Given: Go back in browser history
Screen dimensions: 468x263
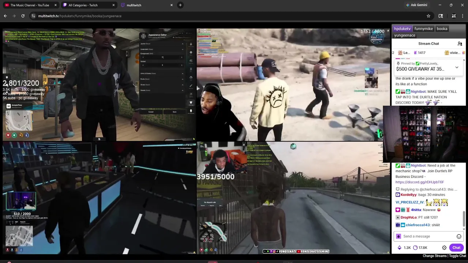Looking at the screenshot, I should (x=5, y=16).
